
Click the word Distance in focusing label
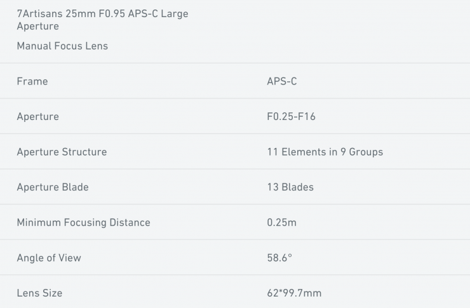point(129,222)
